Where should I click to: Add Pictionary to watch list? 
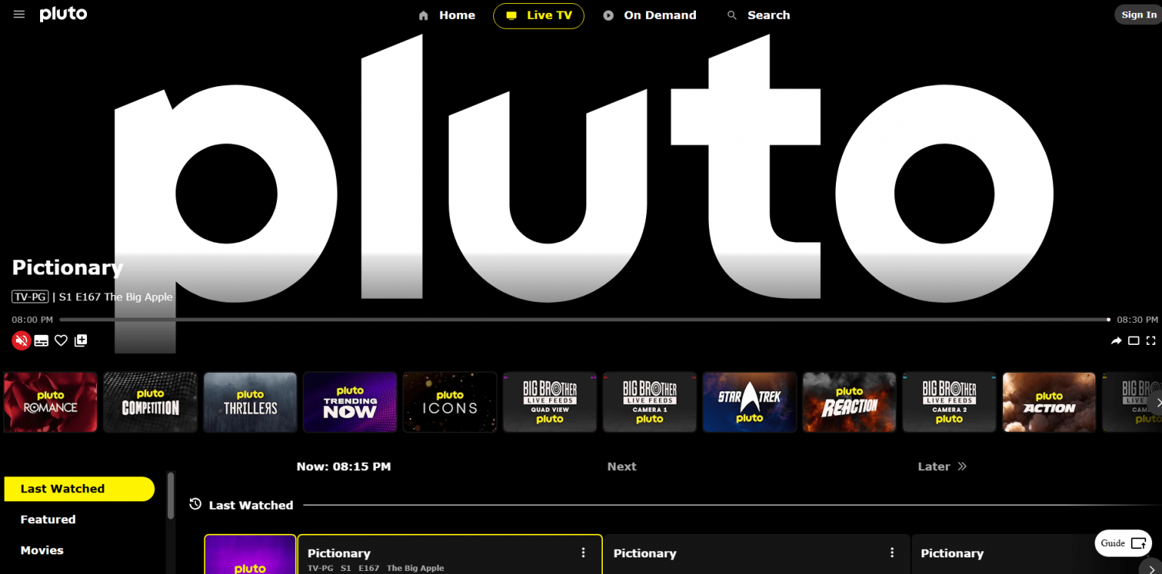tap(81, 340)
